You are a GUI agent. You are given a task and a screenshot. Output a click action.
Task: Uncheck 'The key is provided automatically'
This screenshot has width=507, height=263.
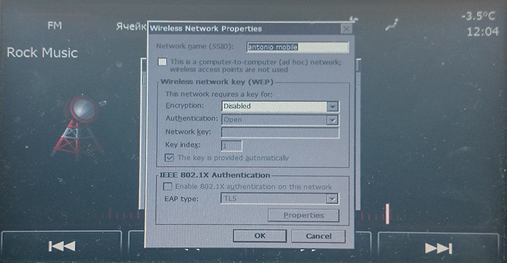coord(169,158)
